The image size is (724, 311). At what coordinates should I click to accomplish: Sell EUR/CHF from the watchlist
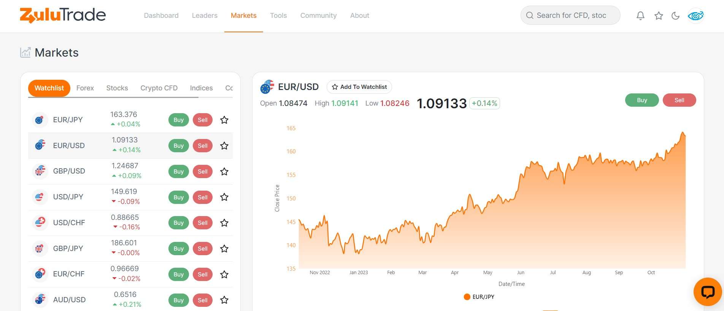coord(203,275)
